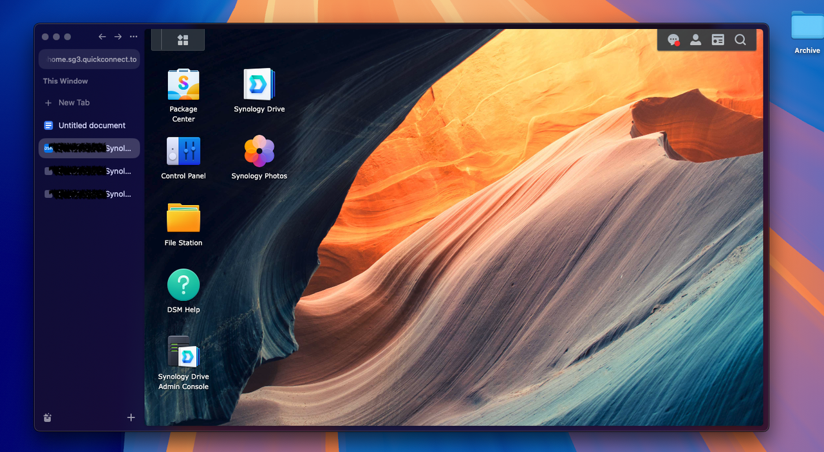
Task: Show DSM notifications chat bubble
Action: (x=673, y=40)
